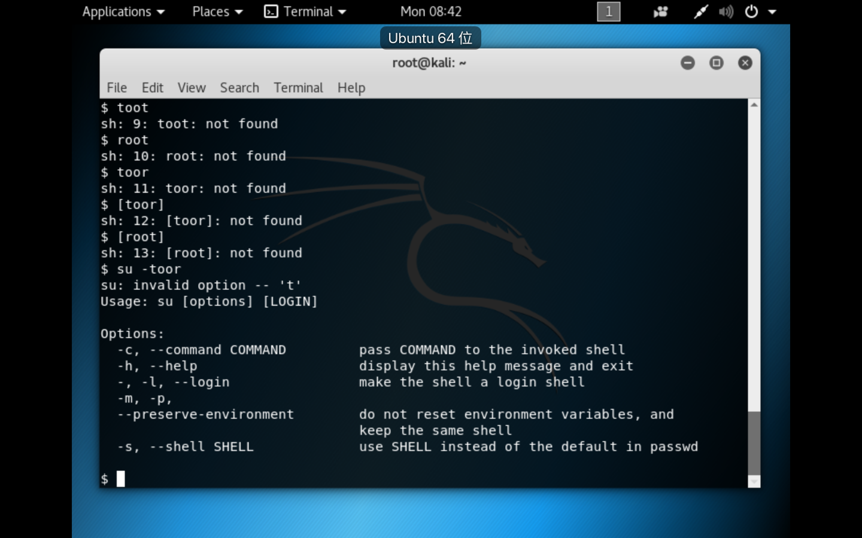Open the File menu in terminal
The height and width of the screenshot is (538, 862).
(x=116, y=88)
